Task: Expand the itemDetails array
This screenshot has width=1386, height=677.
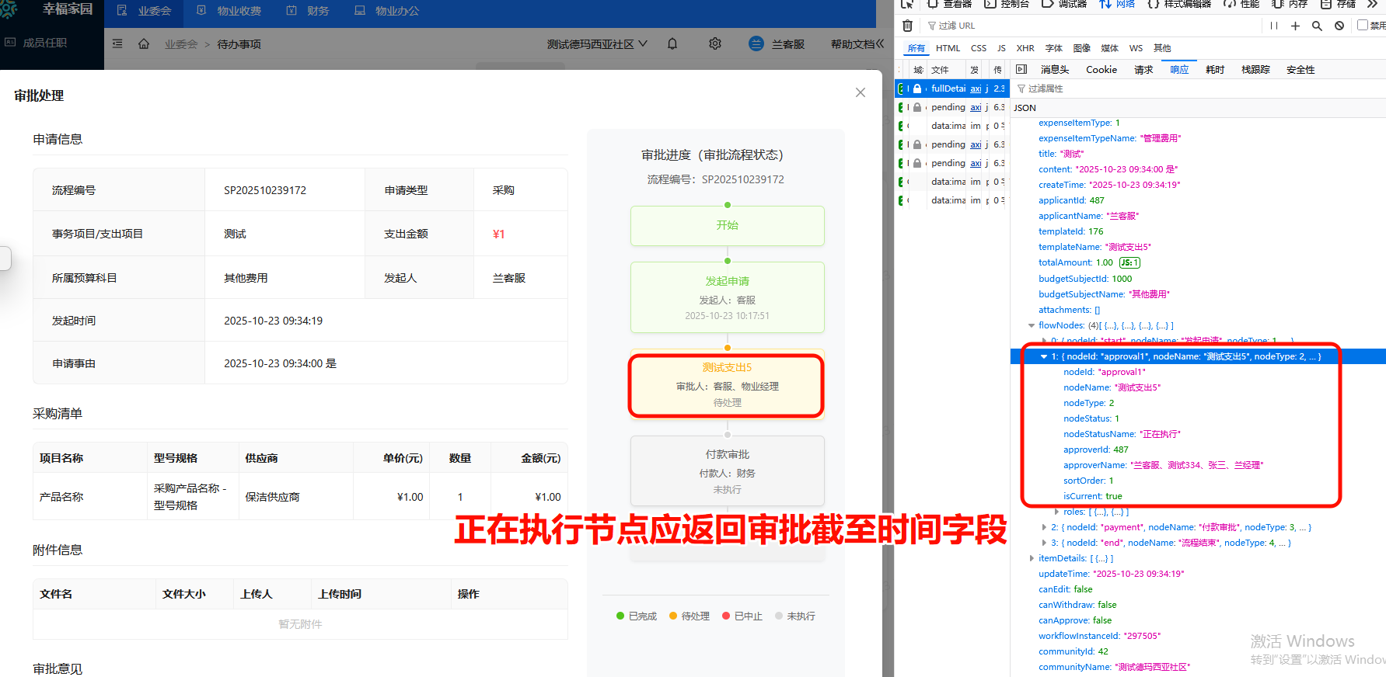Action: [x=1032, y=558]
